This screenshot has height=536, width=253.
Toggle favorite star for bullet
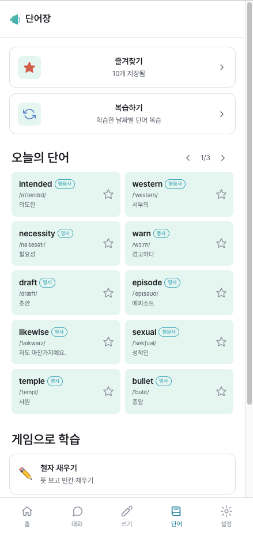click(x=221, y=391)
